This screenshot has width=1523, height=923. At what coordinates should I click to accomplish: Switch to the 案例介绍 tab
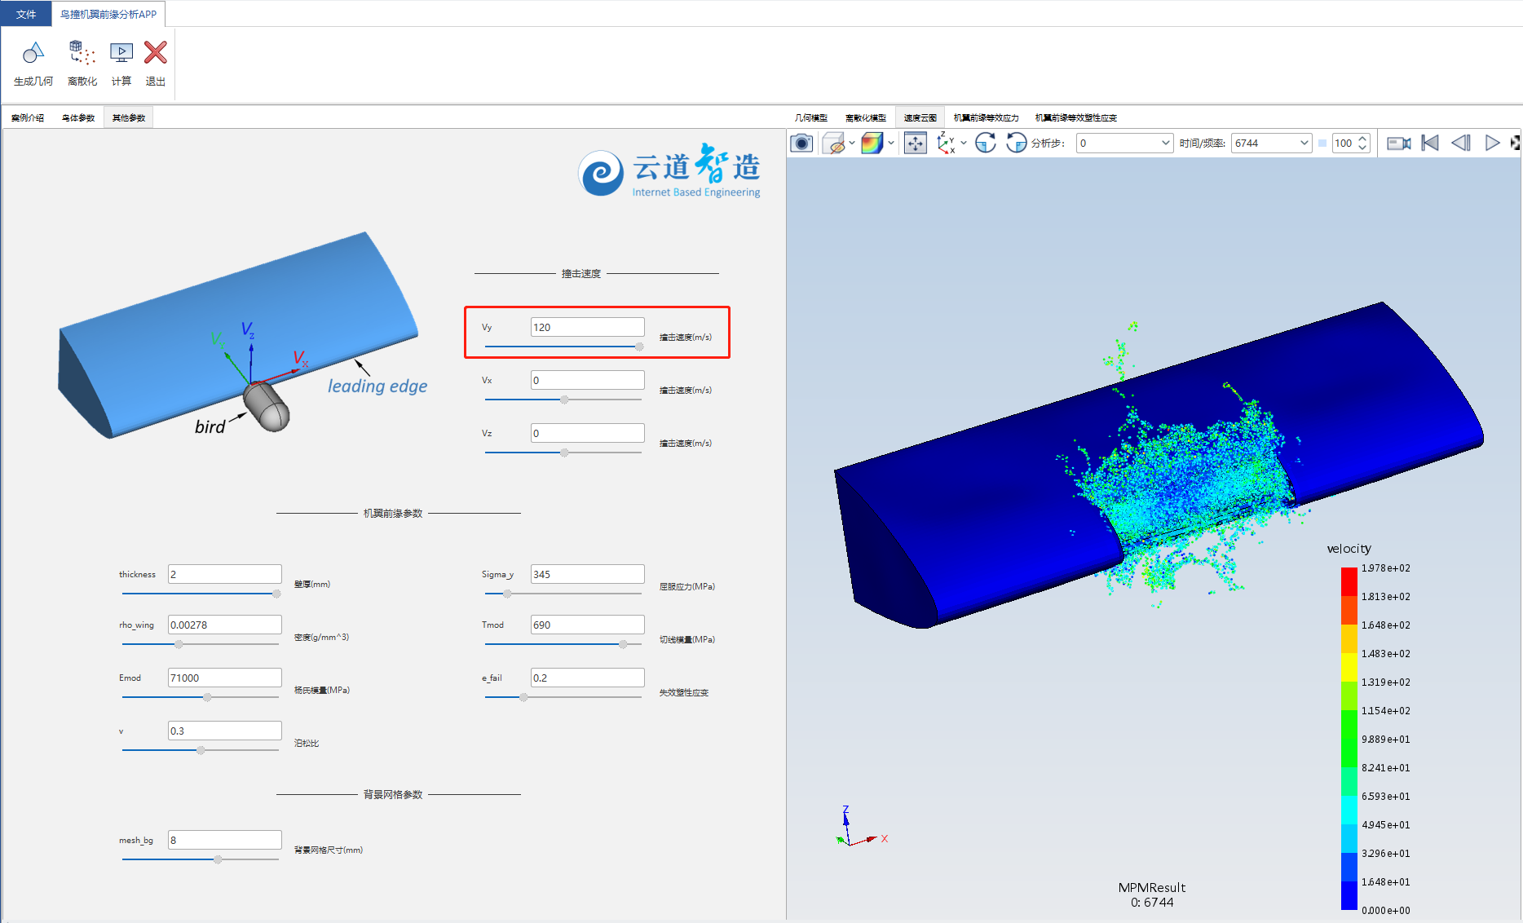tap(28, 118)
